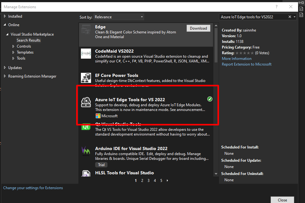Expand the Roaming Extension Manager category

[x=5, y=76]
